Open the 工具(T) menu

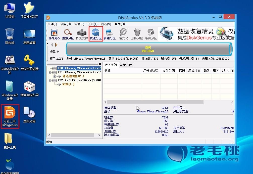(x=92, y=24)
